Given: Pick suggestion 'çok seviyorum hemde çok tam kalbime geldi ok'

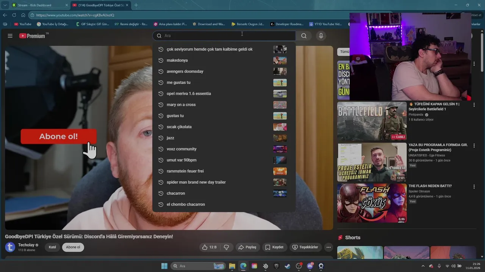Looking at the screenshot, I should (224, 49).
